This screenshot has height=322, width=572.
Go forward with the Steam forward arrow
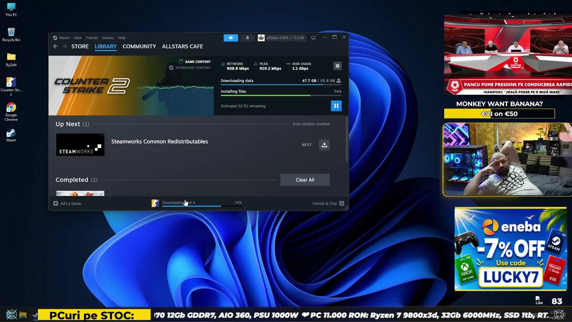65,47
